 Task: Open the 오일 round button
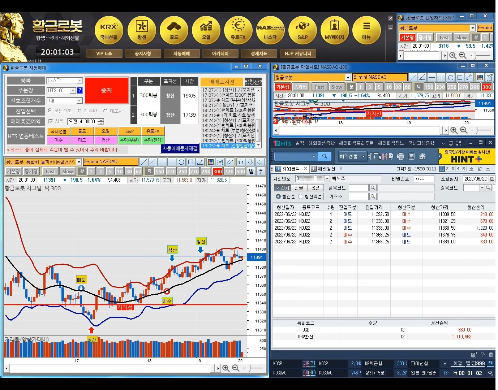206,30
